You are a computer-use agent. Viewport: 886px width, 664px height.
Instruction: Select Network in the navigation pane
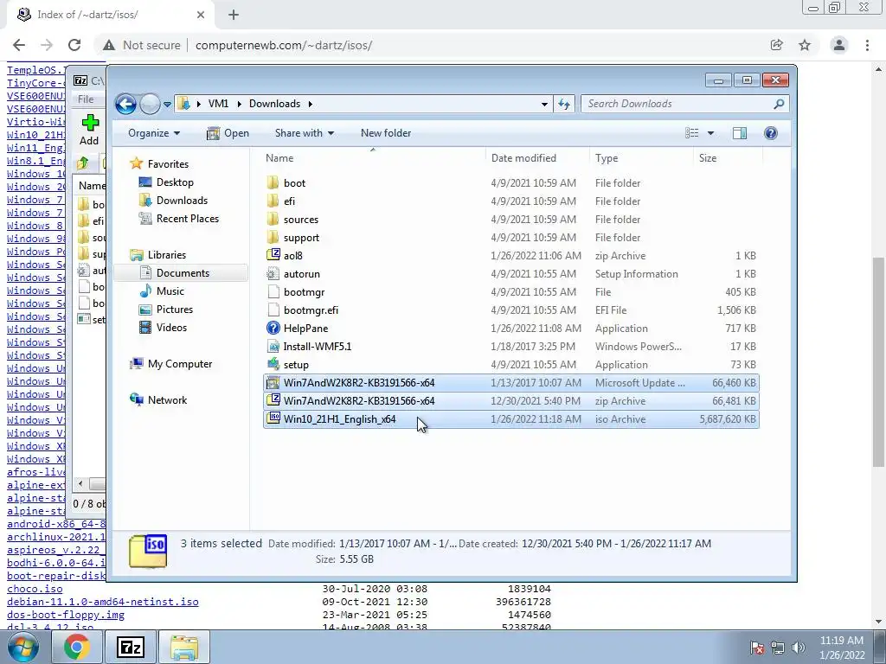pos(167,400)
